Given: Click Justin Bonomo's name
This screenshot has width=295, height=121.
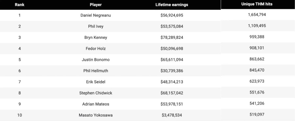Looking at the screenshot, I should [x=96, y=60].
